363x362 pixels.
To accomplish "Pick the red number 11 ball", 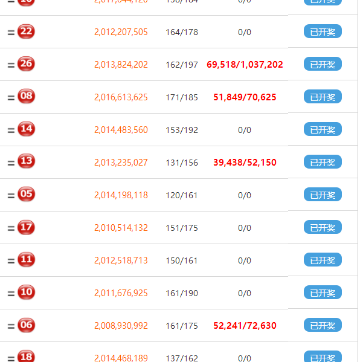I will click(26, 260).
